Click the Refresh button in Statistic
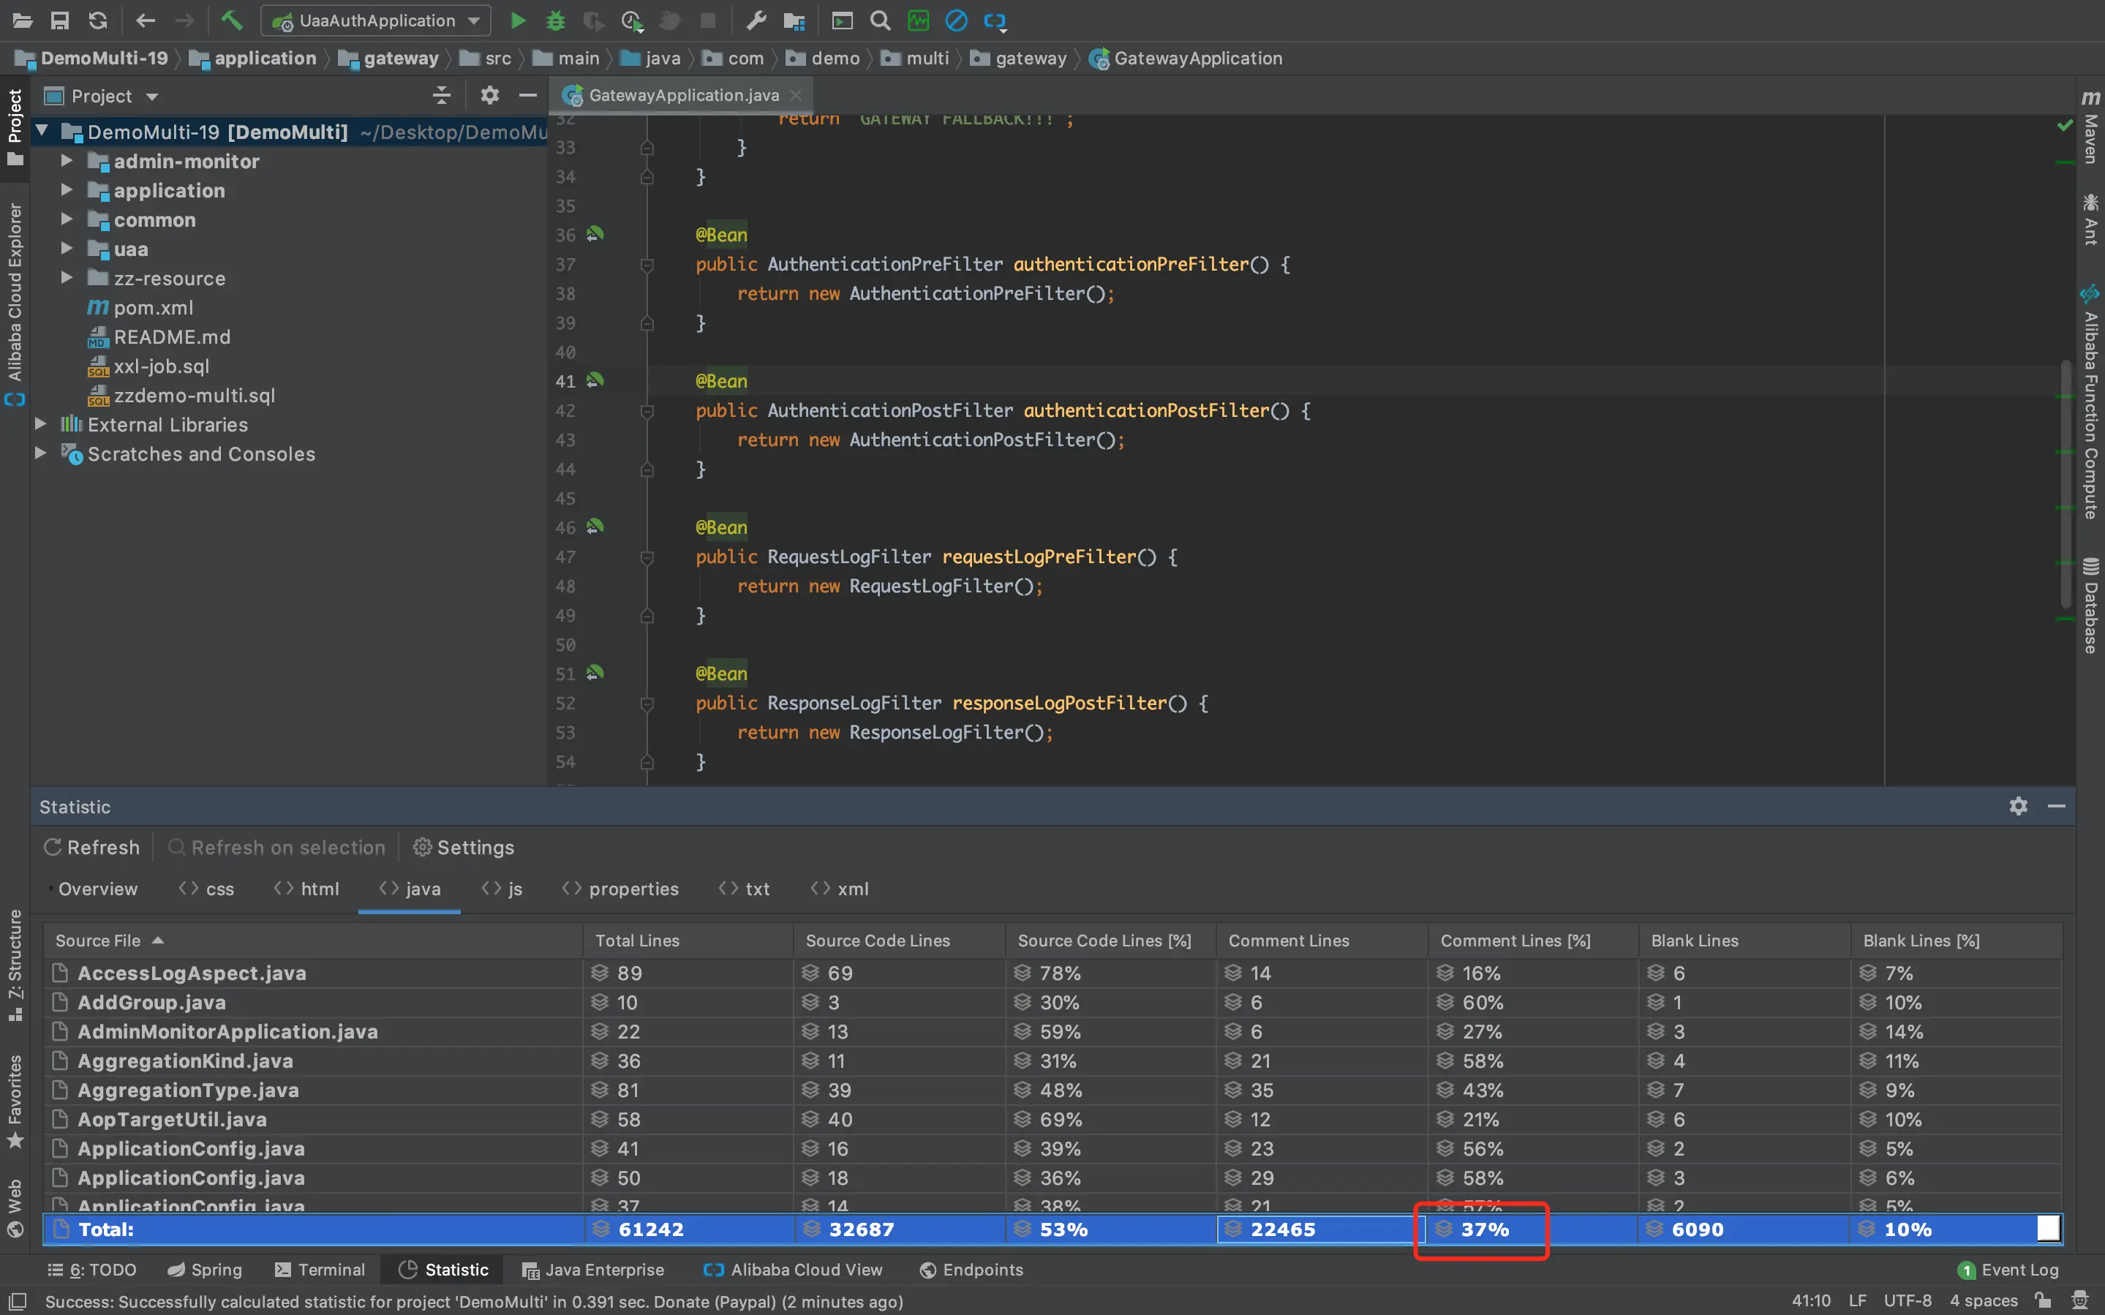The height and width of the screenshot is (1315, 2105). click(x=91, y=847)
